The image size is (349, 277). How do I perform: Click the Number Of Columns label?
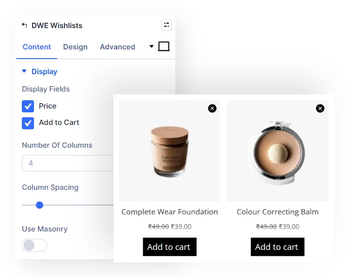[57, 145]
